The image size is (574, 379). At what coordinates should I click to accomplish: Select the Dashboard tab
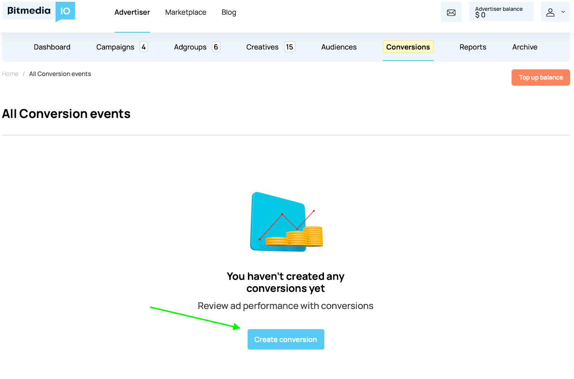52,47
